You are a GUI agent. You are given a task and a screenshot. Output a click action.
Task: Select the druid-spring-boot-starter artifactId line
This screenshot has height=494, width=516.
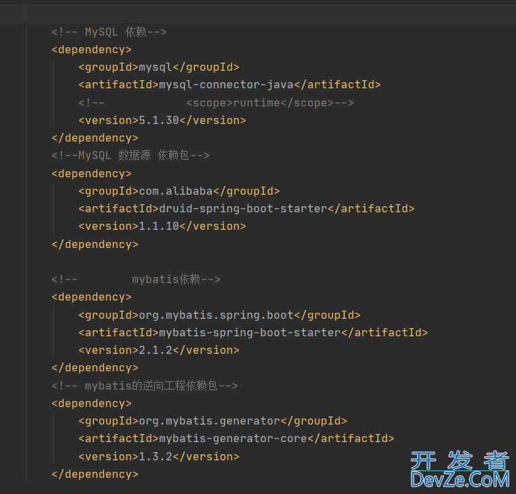[x=246, y=208]
